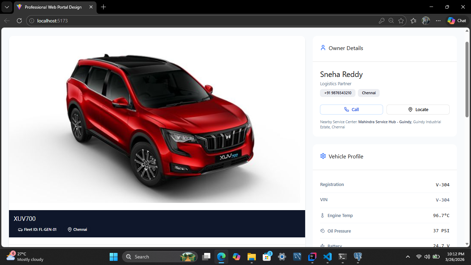Click the Oil Pressure value 37 PSI
The width and height of the screenshot is (471, 265).
pyautogui.click(x=441, y=231)
